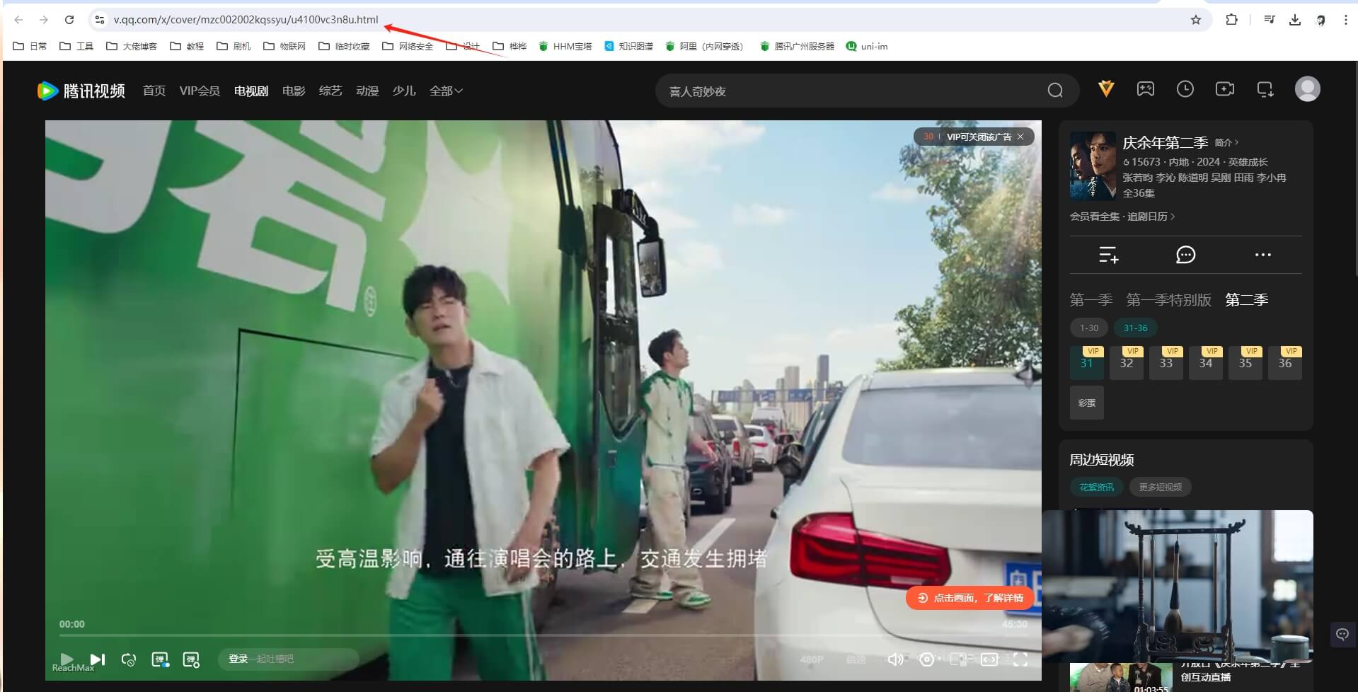Switch to 第一季特别版 season tab

[1169, 300]
